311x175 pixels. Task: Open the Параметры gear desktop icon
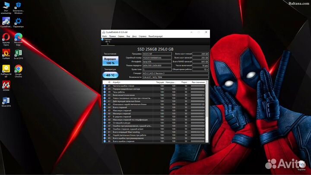pyautogui.click(x=18, y=22)
